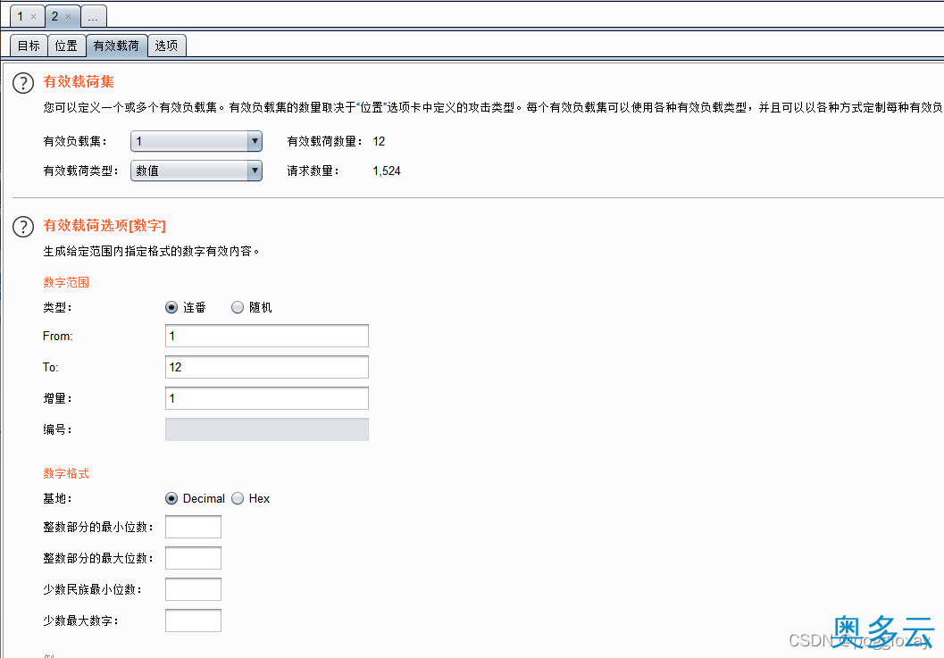The image size is (944, 658).
Task: Click the From input field
Action: tap(267, 336)
